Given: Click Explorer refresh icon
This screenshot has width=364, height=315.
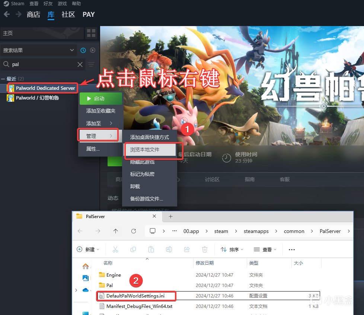Looking at the screenshot, I should point(134,231).
